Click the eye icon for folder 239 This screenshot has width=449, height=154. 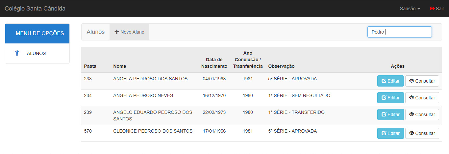[x=412, y=115]
